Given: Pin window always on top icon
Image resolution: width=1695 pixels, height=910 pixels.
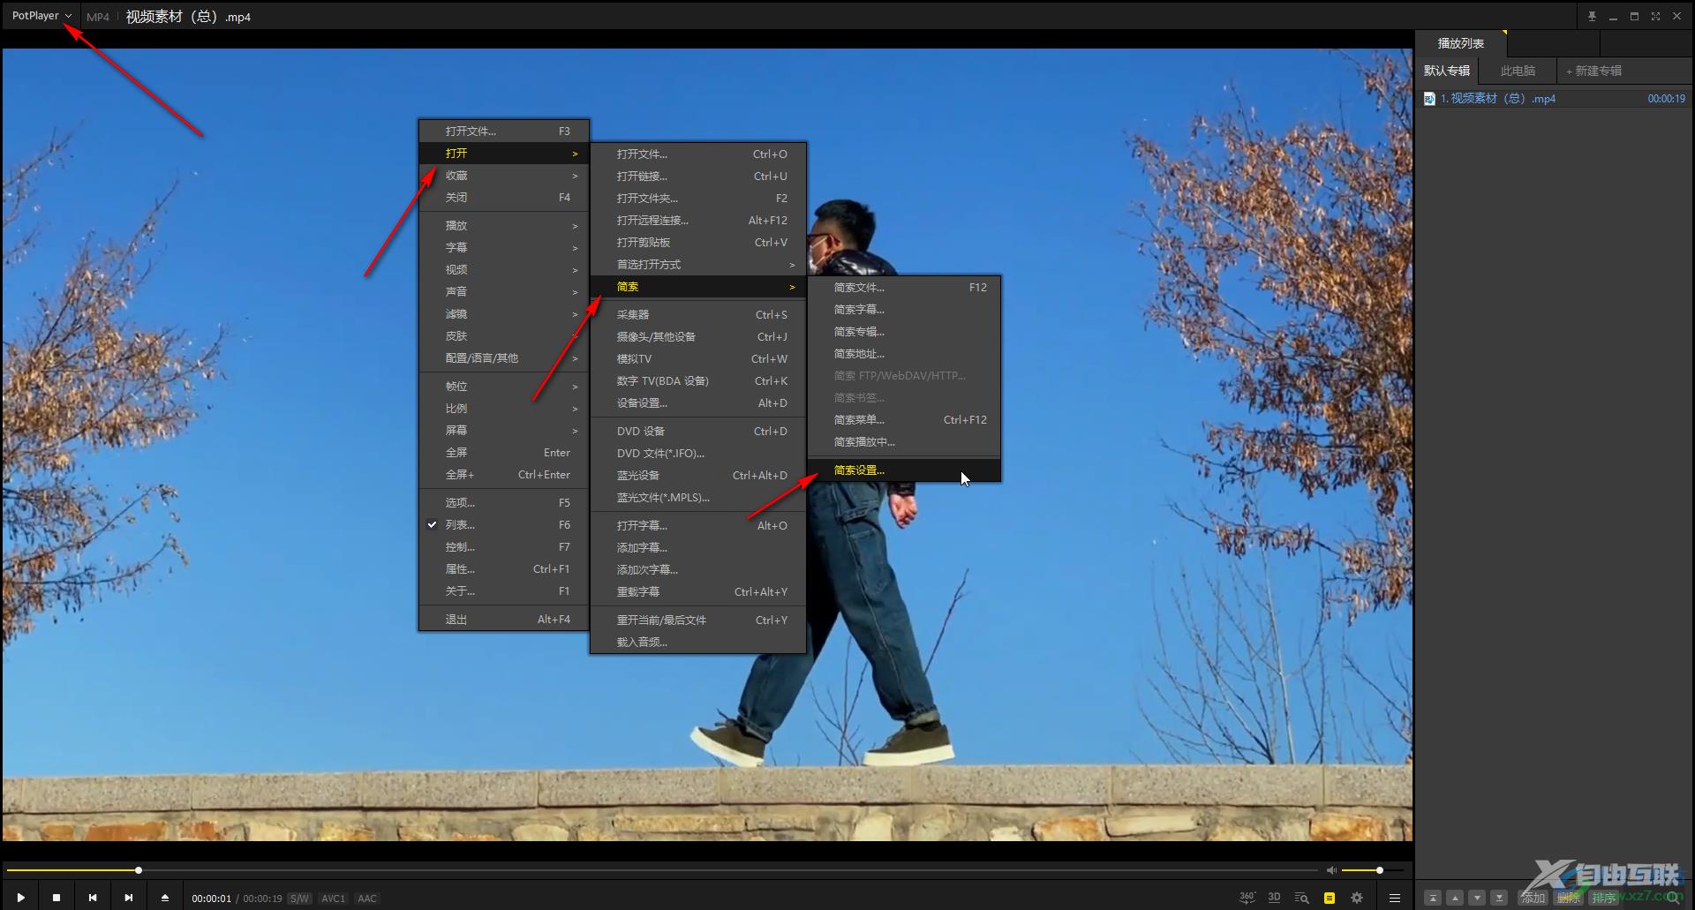Looking at the screenshot, I should pyautogui.click(x=1592, y=16).
